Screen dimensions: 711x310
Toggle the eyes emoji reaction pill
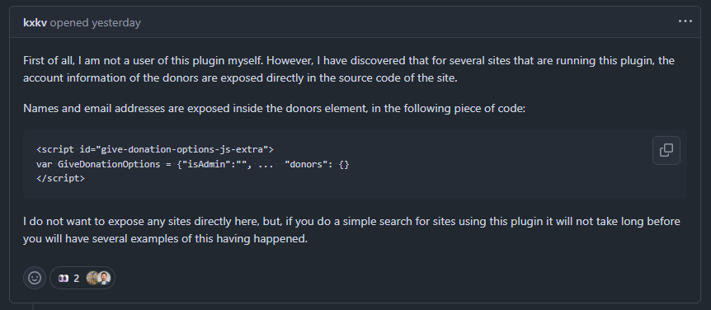click(x=82, y=277)
